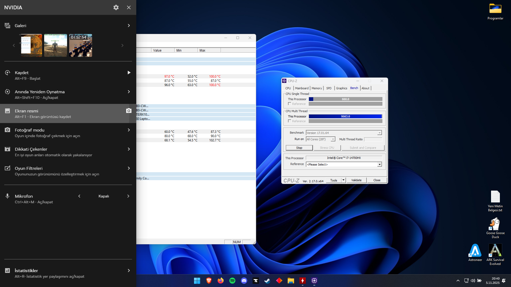
Task: Open the Galeri icon
Action: 7,26
